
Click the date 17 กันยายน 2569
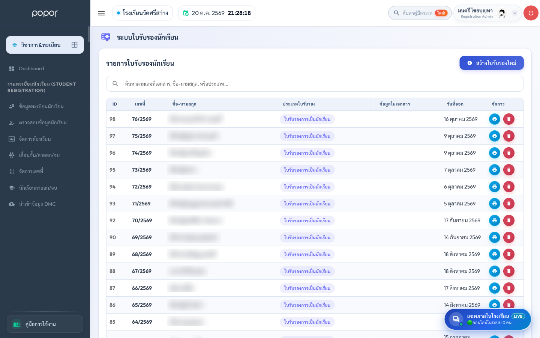[462, 220]
